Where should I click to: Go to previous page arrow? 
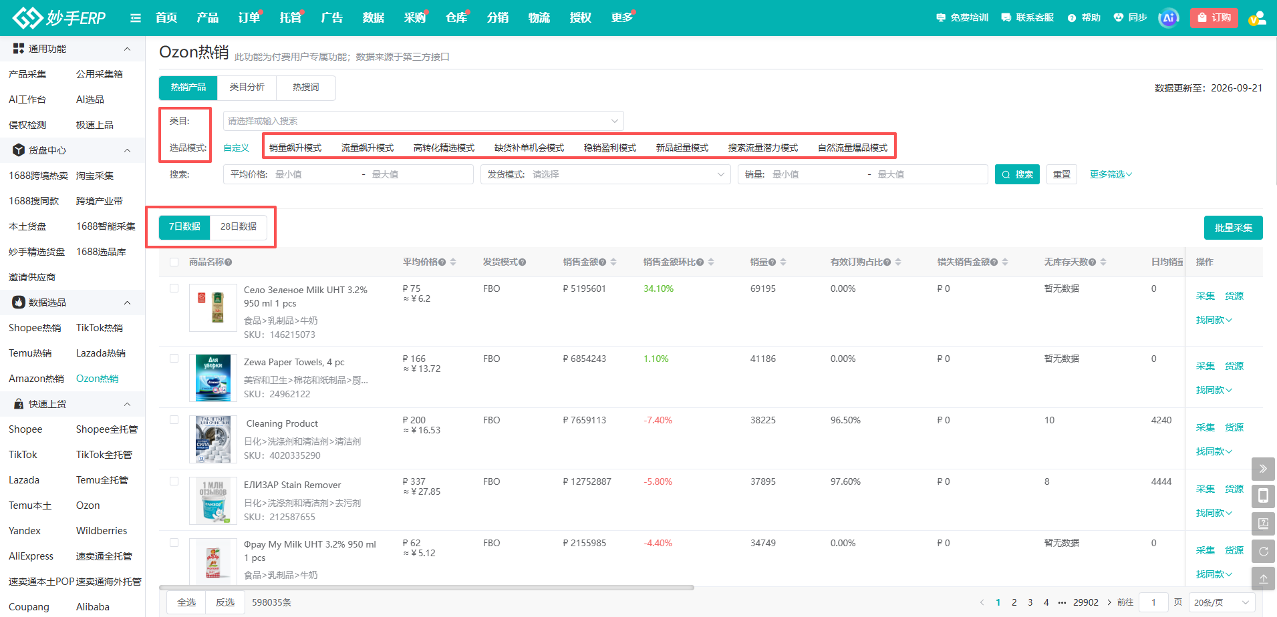982,602
